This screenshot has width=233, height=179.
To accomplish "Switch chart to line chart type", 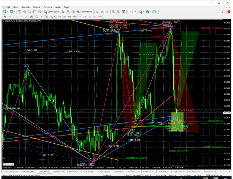I will tap(108, 12).
